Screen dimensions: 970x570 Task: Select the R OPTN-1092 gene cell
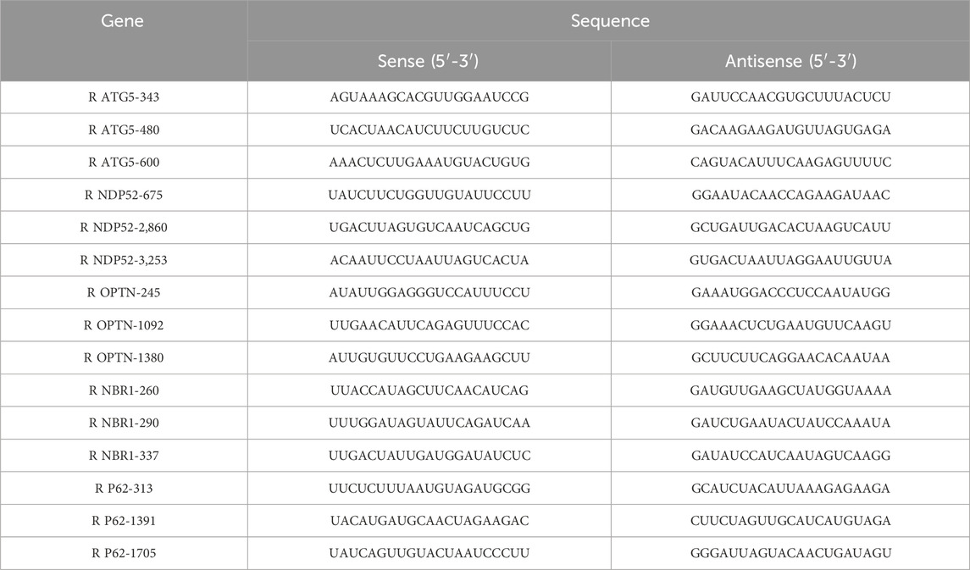pos(124,325)
